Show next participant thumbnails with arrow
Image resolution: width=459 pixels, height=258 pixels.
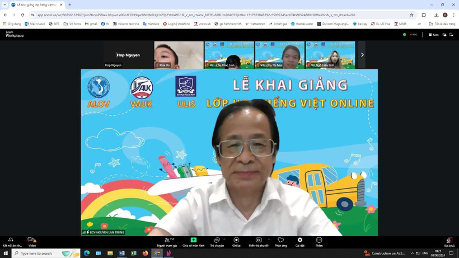click(x=362, y=55)
